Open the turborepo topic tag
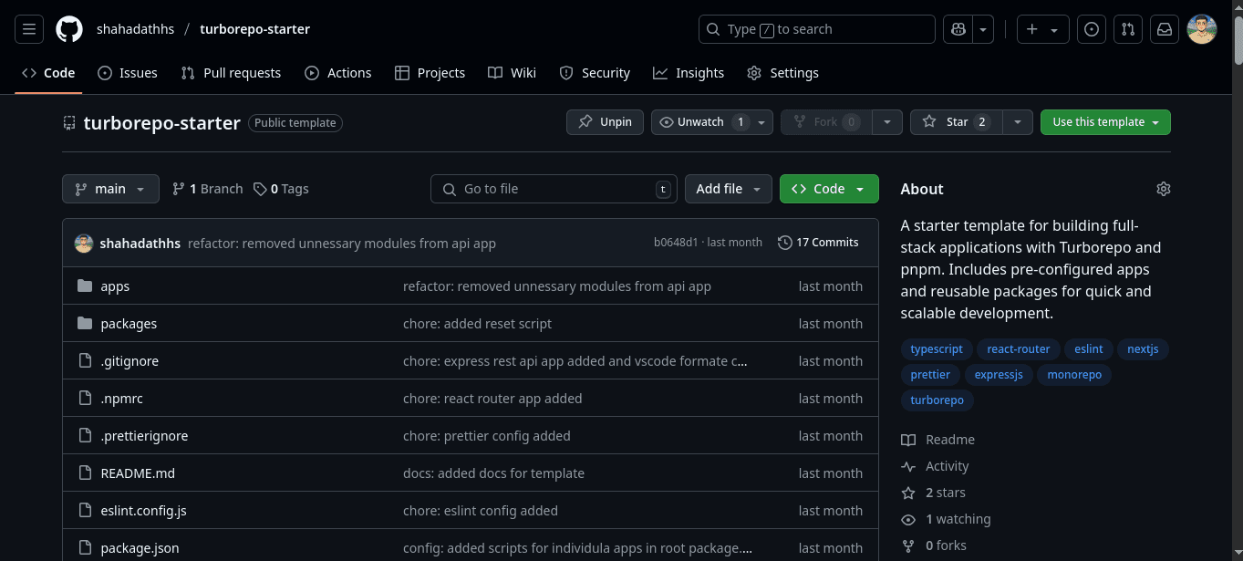 [937, 400]
